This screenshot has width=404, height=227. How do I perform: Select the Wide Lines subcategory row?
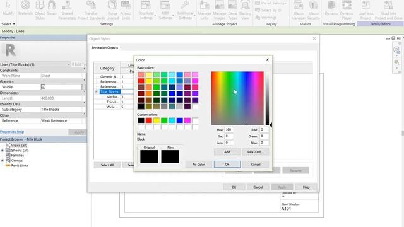click(x=112, y=107)
